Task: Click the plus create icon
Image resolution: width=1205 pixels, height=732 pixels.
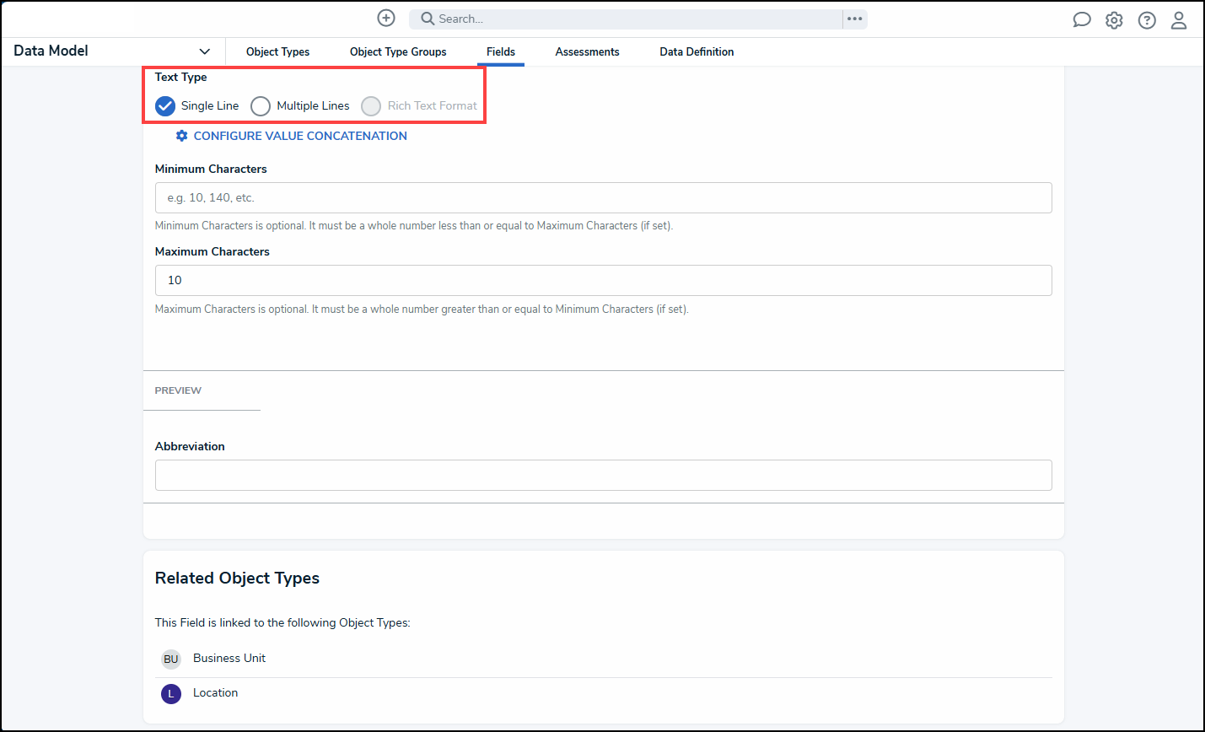Action: click(386, 19)
